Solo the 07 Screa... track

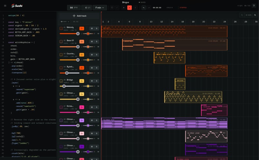97,107
